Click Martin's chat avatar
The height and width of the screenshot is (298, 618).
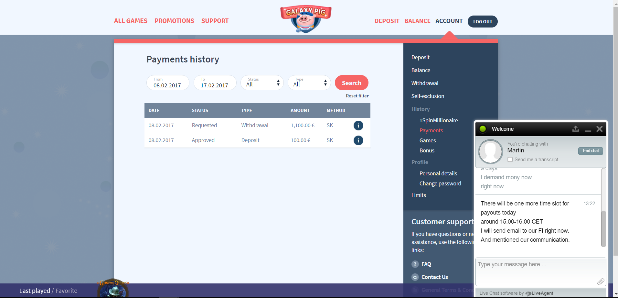pos(490,151)
